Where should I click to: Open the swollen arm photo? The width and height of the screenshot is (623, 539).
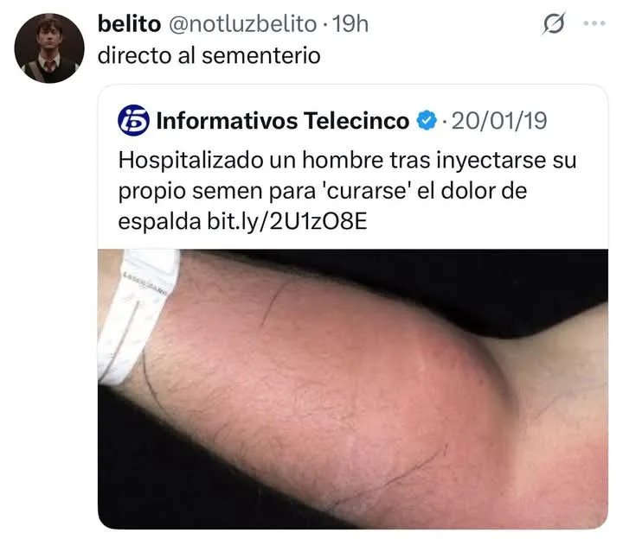click(x=353, y=389)
